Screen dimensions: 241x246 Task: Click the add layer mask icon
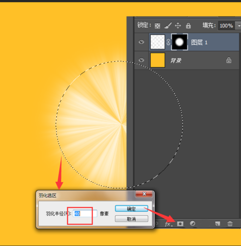click(180, 224)
